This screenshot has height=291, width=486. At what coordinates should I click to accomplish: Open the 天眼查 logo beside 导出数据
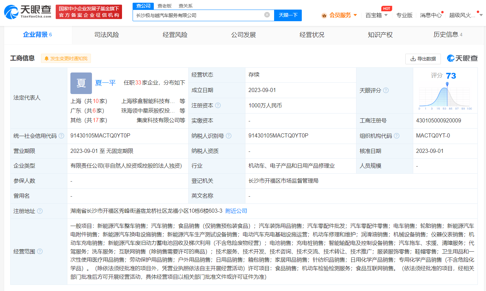pos(462,58)
